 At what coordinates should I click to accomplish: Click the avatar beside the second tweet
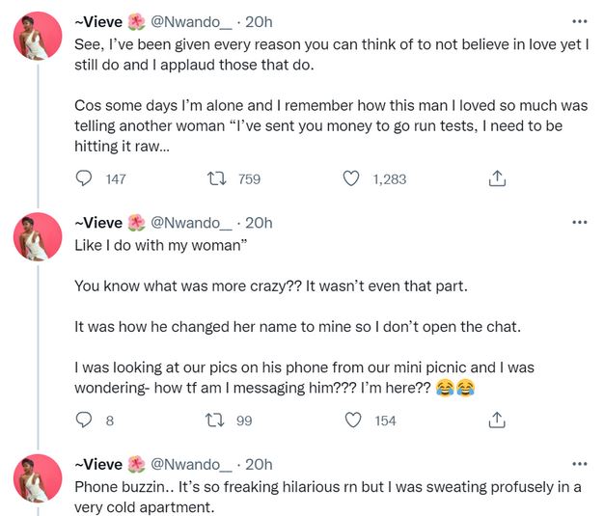coord(38,240)
